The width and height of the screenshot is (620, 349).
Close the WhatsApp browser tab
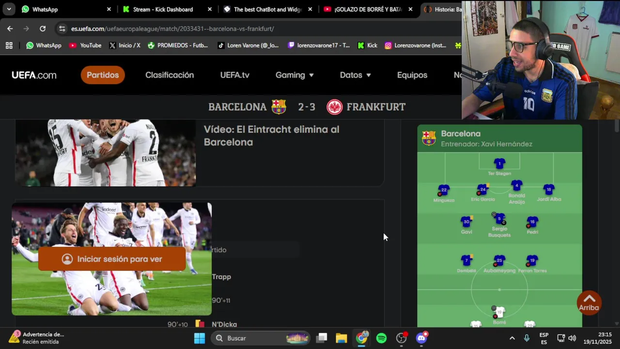point(109,9)
